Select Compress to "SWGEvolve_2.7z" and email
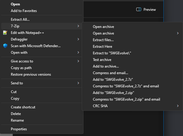Viewport: 183px width, 136px height. [132, 86]
